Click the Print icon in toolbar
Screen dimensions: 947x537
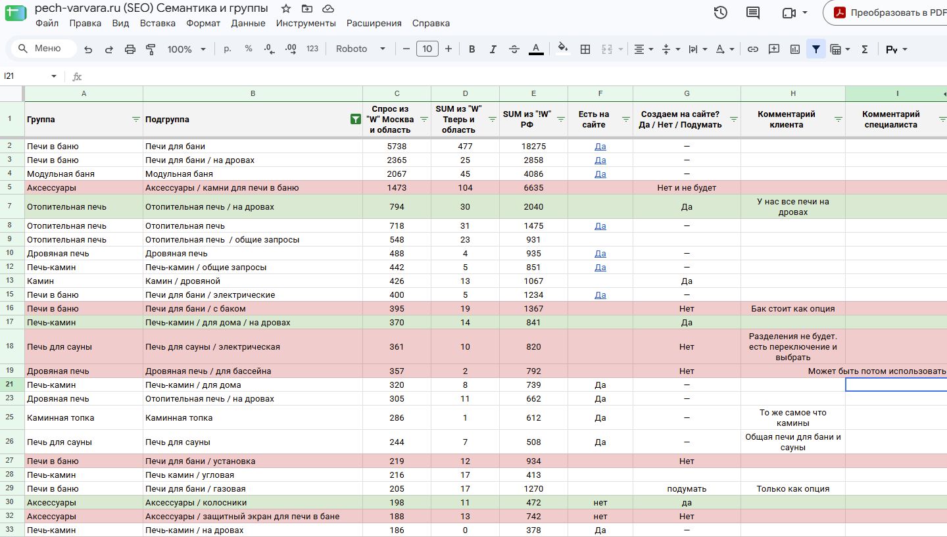130,49
